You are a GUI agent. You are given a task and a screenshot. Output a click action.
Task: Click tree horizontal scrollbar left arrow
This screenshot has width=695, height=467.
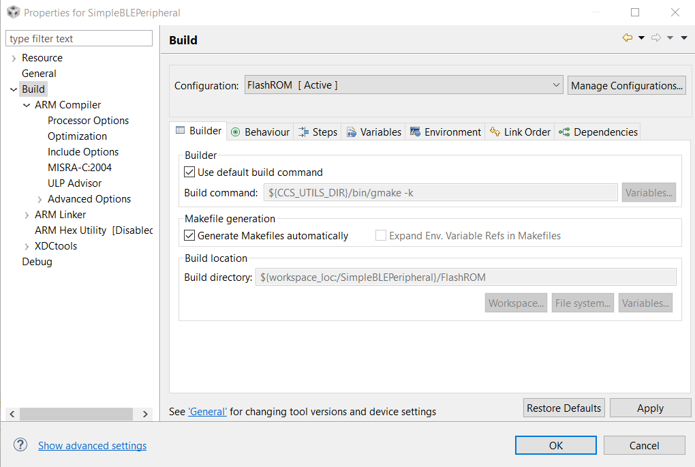click(x=12, y=415)
